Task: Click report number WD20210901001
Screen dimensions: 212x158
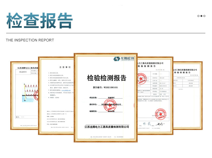Action: pos(111,87)
